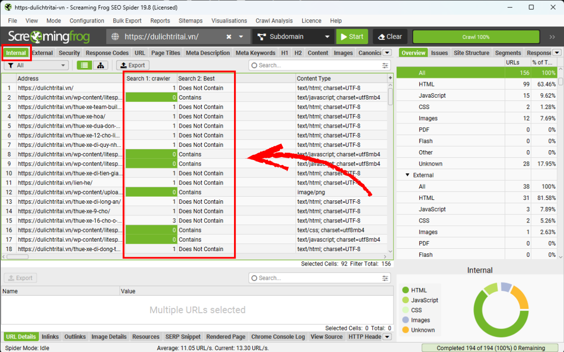
Task: Open the Crawl Analysis menu
Action: (x=274, y=21)
